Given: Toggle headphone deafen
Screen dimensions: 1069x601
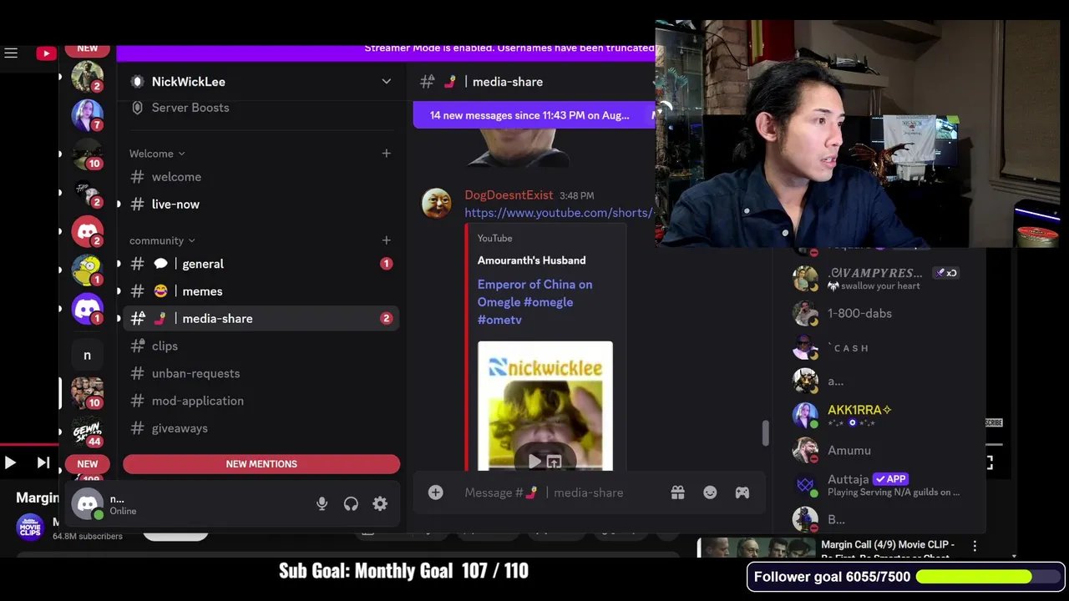Looking at the screenshot, I should pyautogui.click(x=351, y=503).
